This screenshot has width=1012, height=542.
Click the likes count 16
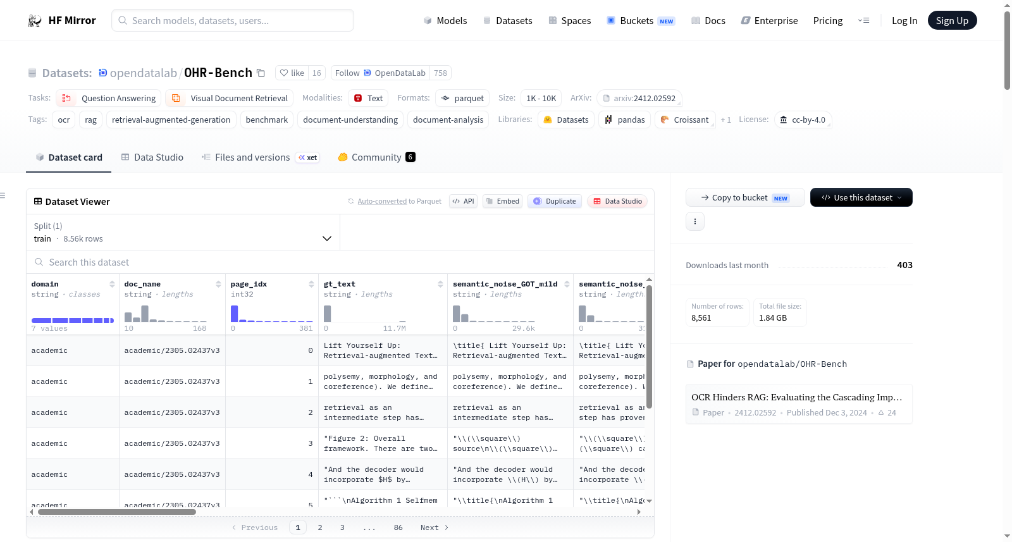click(317, 73)
